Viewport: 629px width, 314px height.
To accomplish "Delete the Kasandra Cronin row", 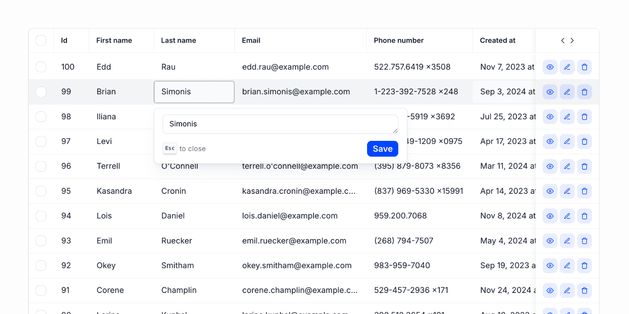I will pos(585,191).
